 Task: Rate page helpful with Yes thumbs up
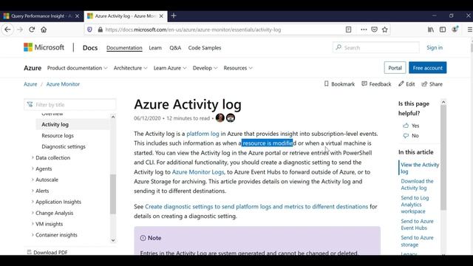[x=411, y=126]
